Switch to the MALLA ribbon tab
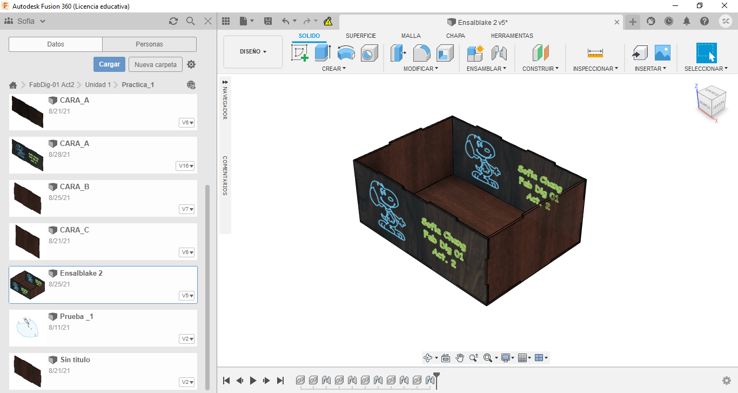 coord(411,36)
